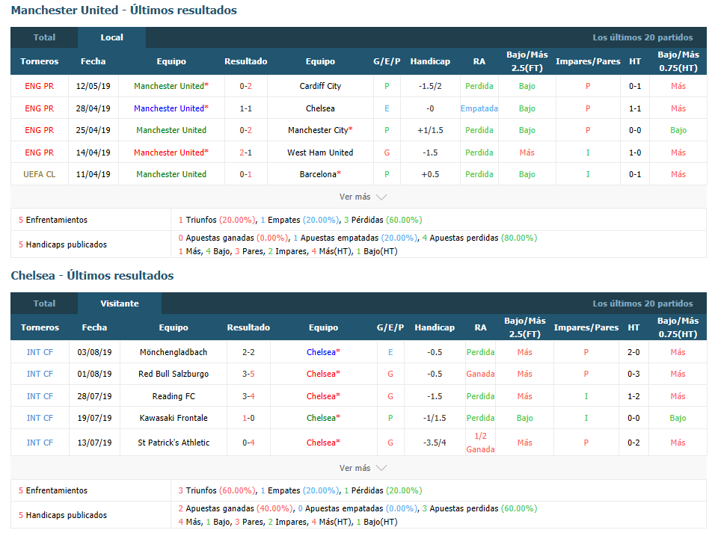Click G/E/P column header in Manchester United table

click(387, 61)
